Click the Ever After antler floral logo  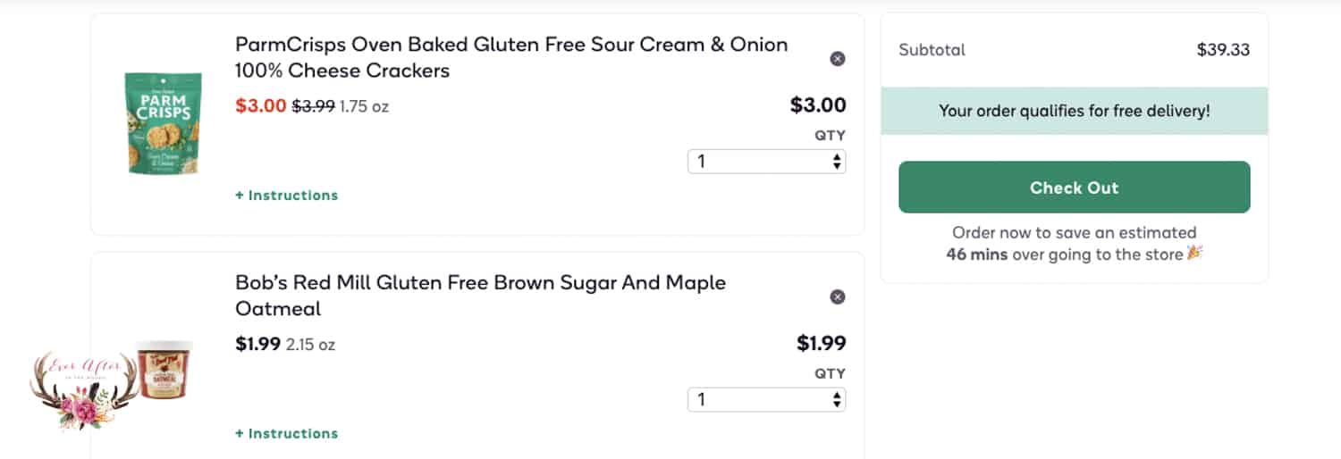coord(82,389)
